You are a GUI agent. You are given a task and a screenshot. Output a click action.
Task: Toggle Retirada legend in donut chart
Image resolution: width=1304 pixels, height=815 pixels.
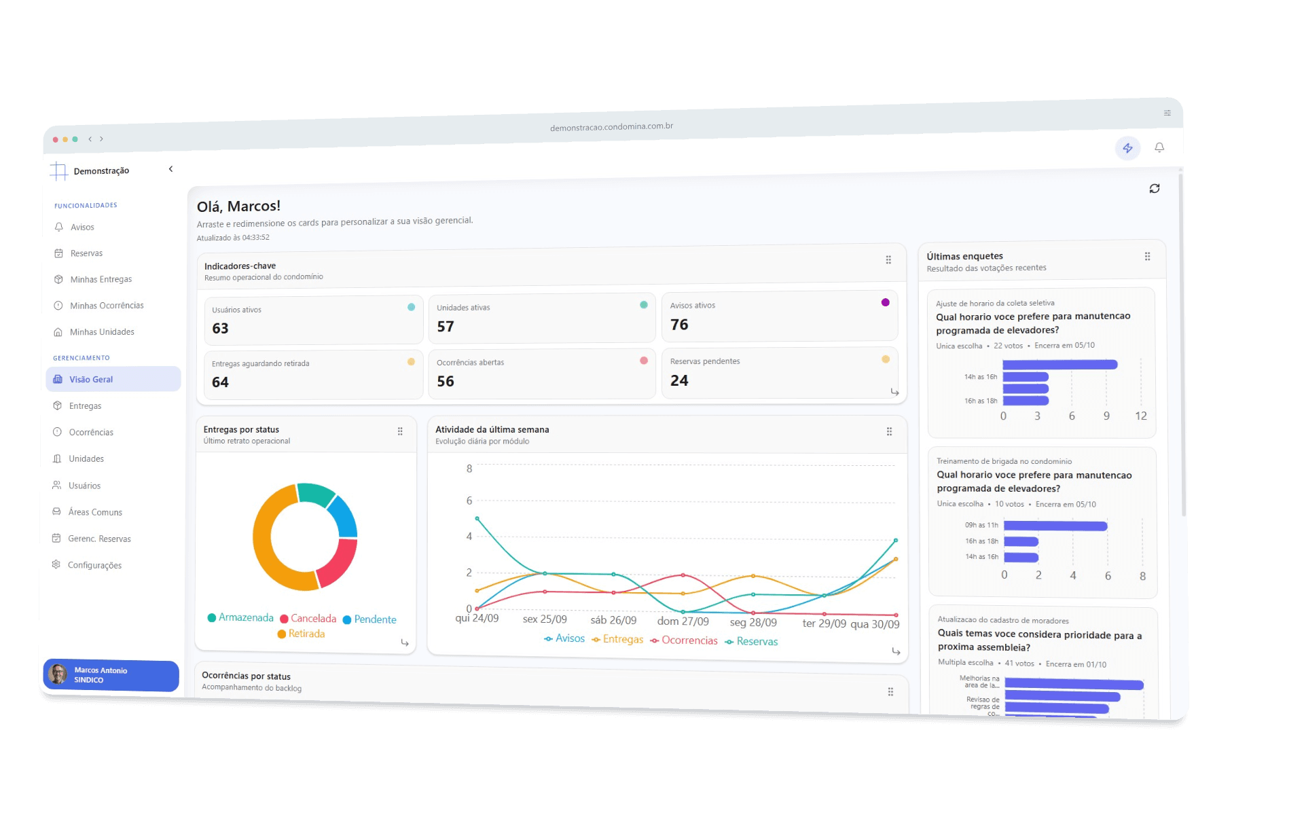301,634
